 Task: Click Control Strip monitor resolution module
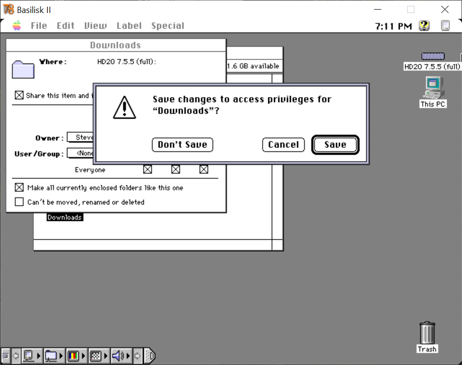point(96,356)
